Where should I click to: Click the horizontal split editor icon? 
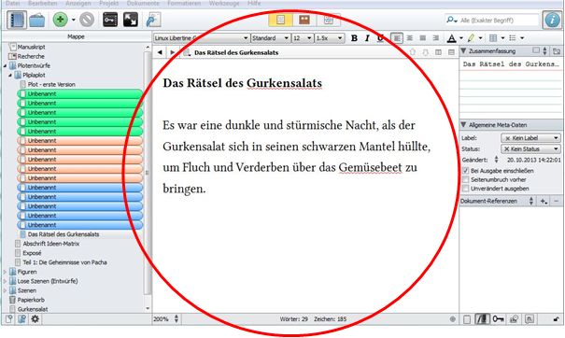pyautogui.click(x=451, y=52)
